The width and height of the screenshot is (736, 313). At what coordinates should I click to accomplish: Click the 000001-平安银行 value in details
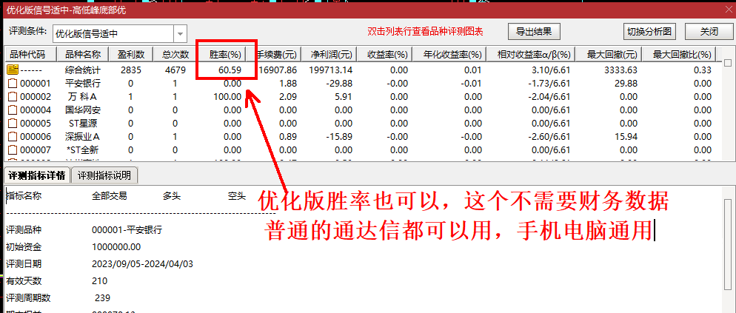pyautogui.click(x=127, y=230)
